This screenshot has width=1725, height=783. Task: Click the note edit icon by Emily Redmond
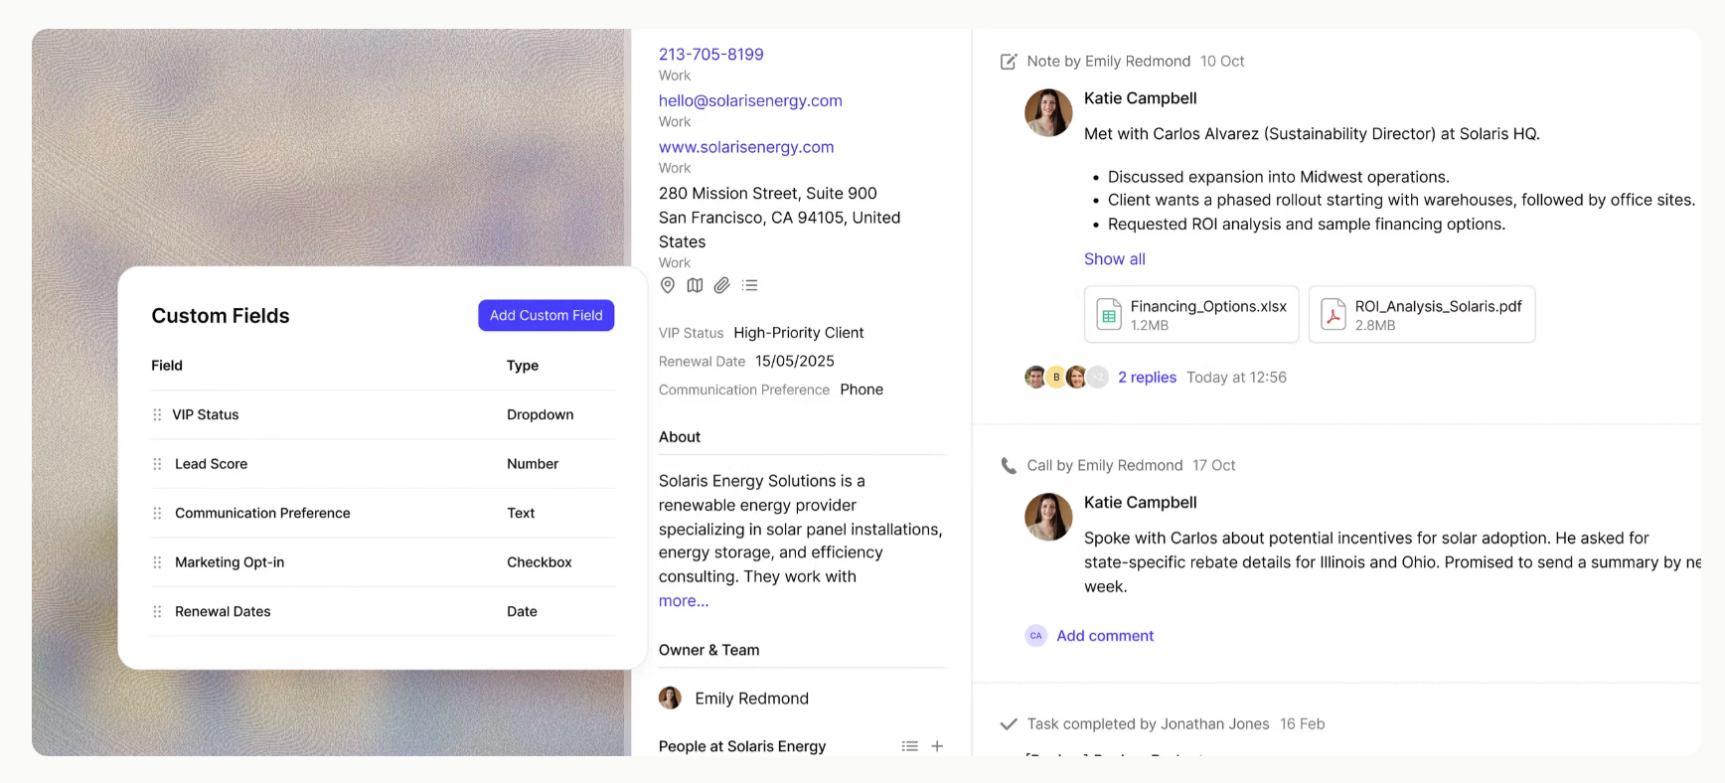tap(1008, 62)
